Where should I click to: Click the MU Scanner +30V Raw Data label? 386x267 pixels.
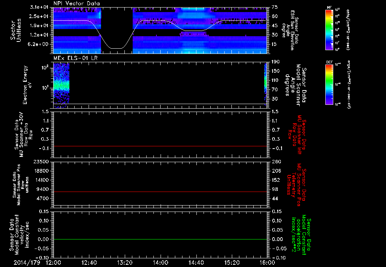click(23, 135)
